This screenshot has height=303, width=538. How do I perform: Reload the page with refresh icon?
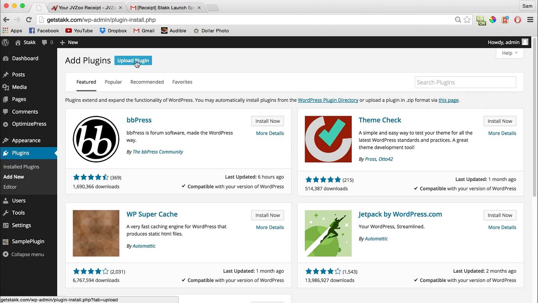click(x=29, y=20)
